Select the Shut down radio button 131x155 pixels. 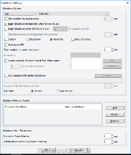tap(27, 39)
